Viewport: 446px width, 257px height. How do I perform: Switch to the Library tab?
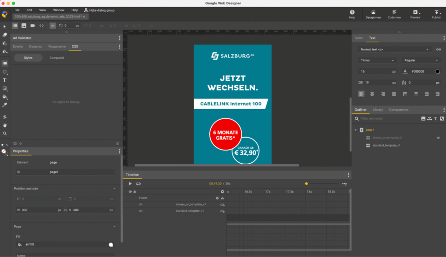(x=378, y=110)
